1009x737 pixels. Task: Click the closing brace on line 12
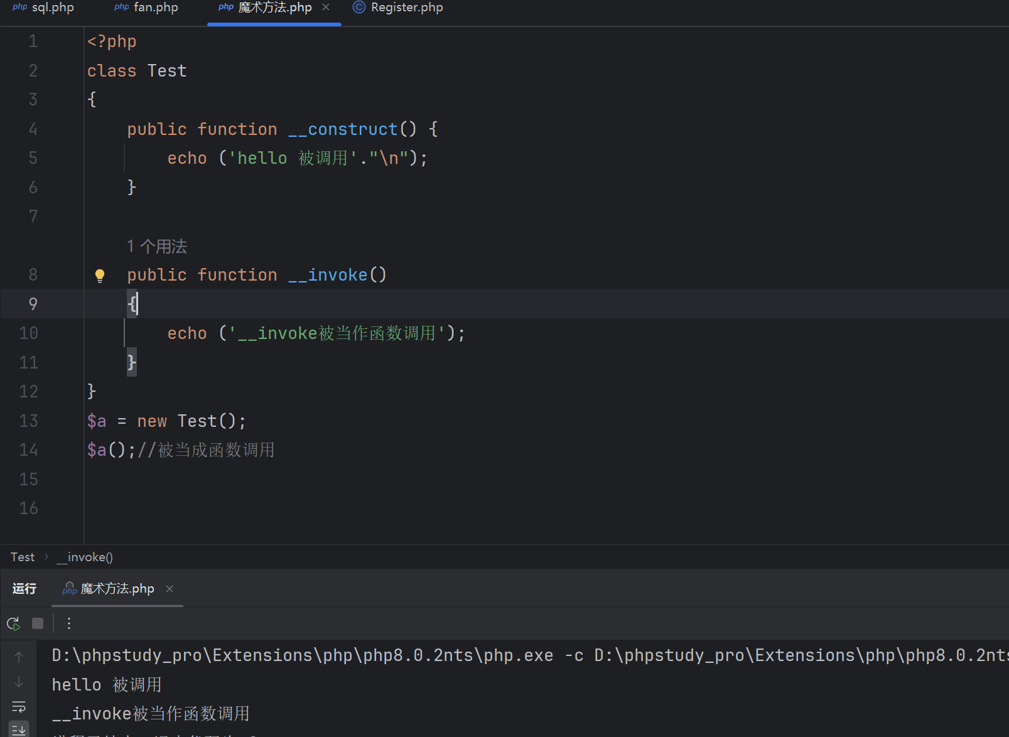point(92,392)
